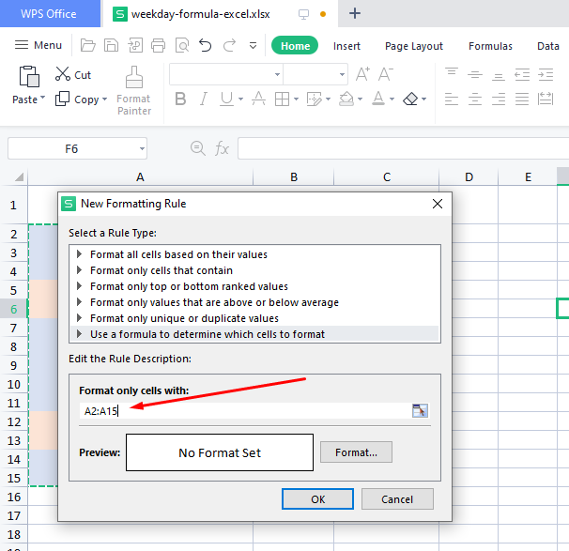Click the Font Color A icon
This screenshot has height=551, width=569.
click(378, 99)
